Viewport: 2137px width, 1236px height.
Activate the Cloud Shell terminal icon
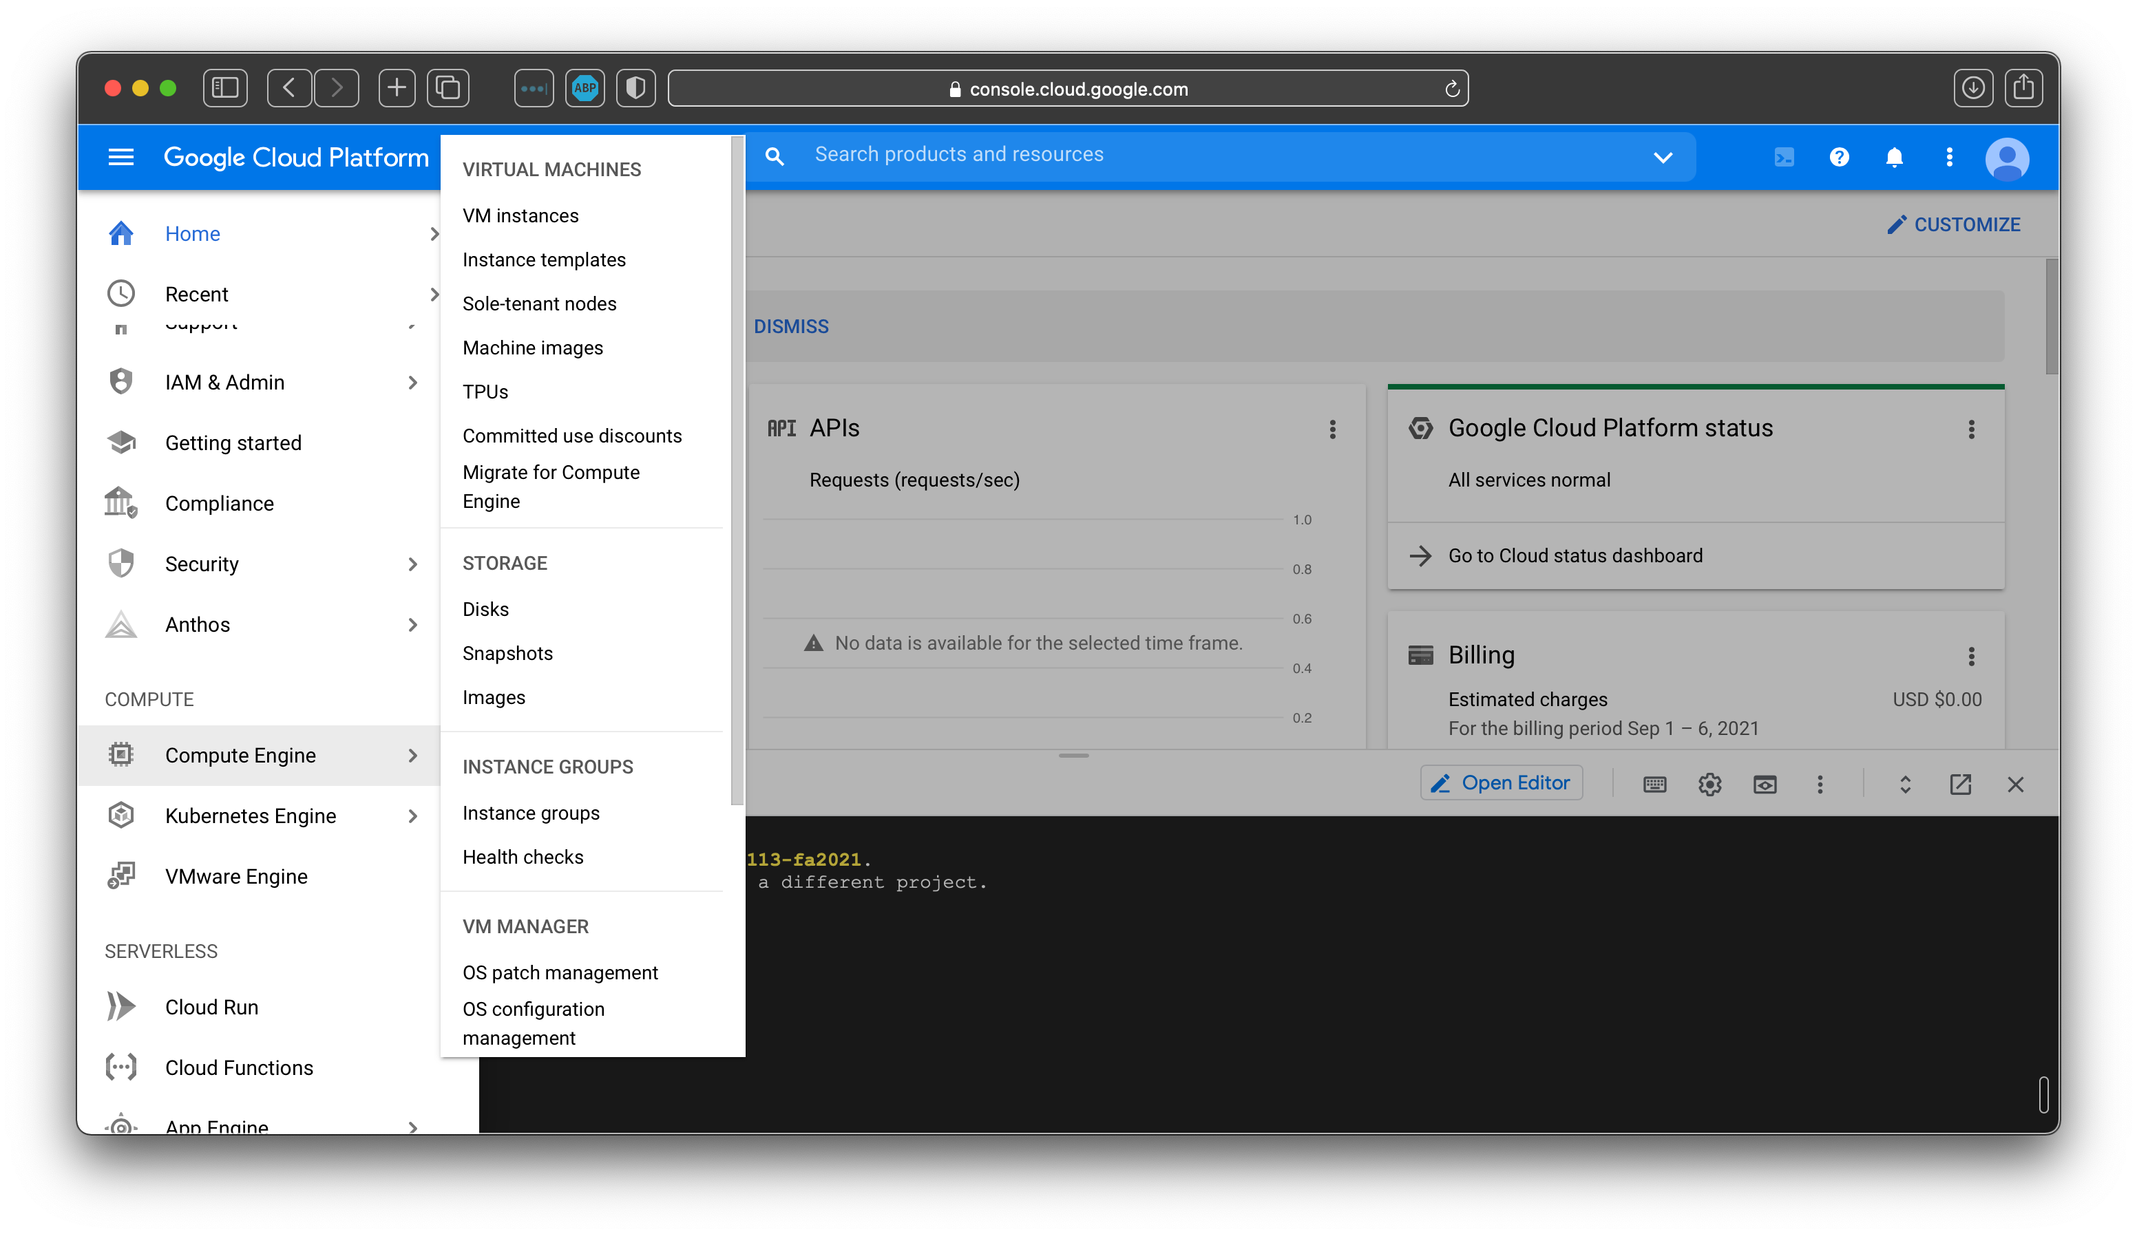[1785, 157]
